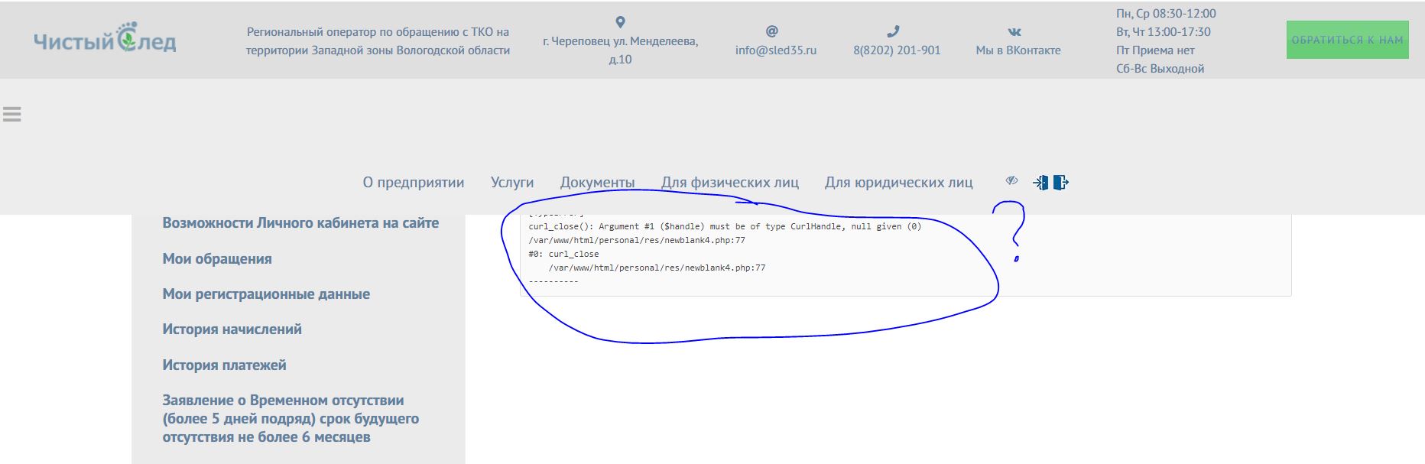
Task: Click the info@sled35.ru email link
Action: click(x=775, y=50)
